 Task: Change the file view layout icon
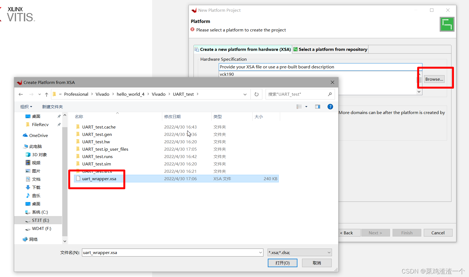tap(299, 107)
